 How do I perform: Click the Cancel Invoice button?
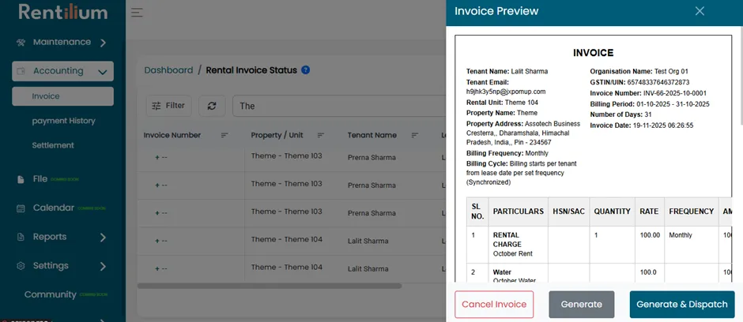click(494, 305)
